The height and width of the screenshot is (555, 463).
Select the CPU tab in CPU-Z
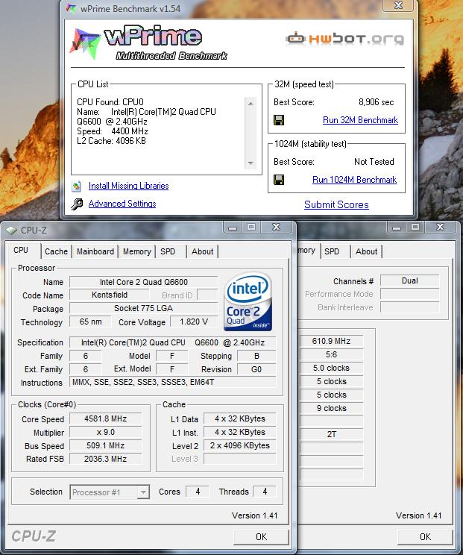(21, 250)
